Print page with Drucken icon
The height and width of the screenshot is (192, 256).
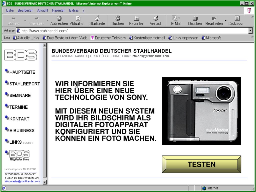tap(195, 20)
